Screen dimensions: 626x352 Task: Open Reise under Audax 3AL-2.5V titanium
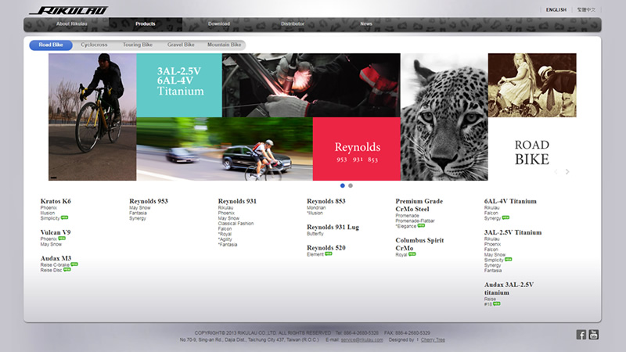click(491, 299)
